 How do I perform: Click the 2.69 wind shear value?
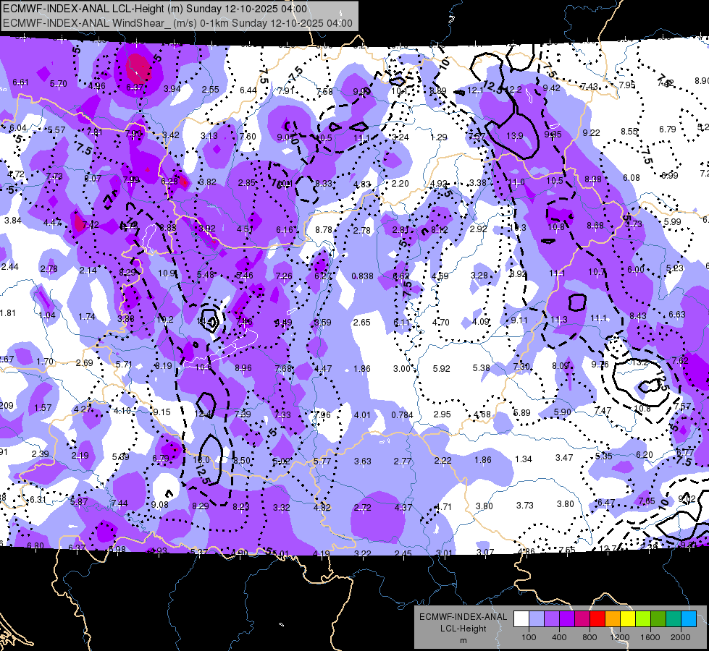[x=85, y=363]
